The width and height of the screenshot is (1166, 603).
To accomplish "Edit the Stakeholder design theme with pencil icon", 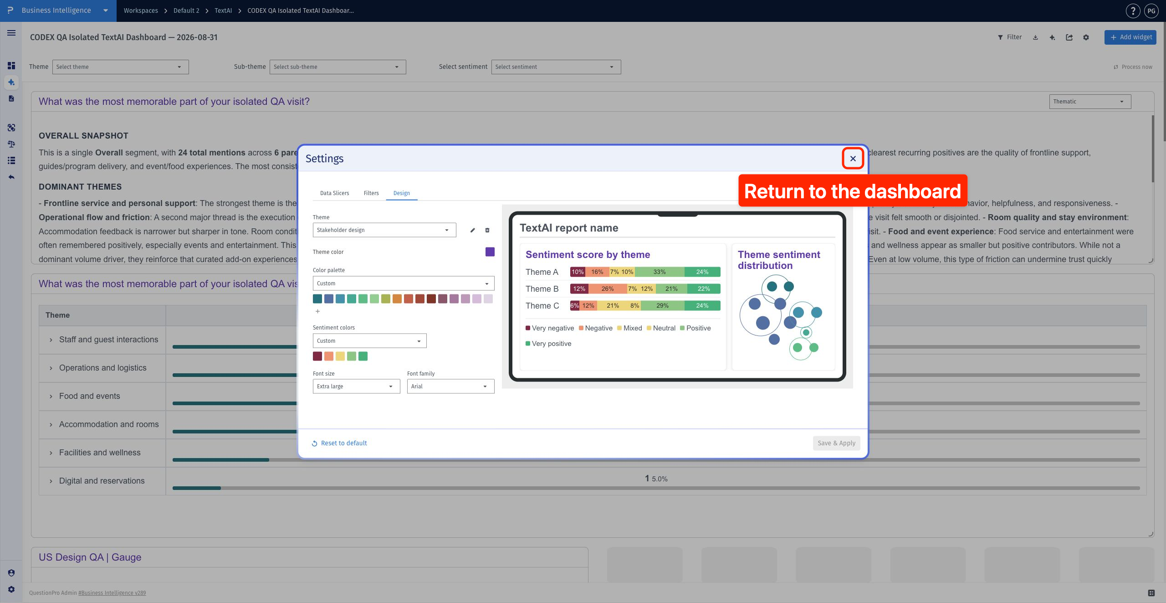I will coord(472,230).
